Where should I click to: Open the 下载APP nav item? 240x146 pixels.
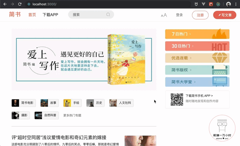pyautogui.click(x=50, y=15)
